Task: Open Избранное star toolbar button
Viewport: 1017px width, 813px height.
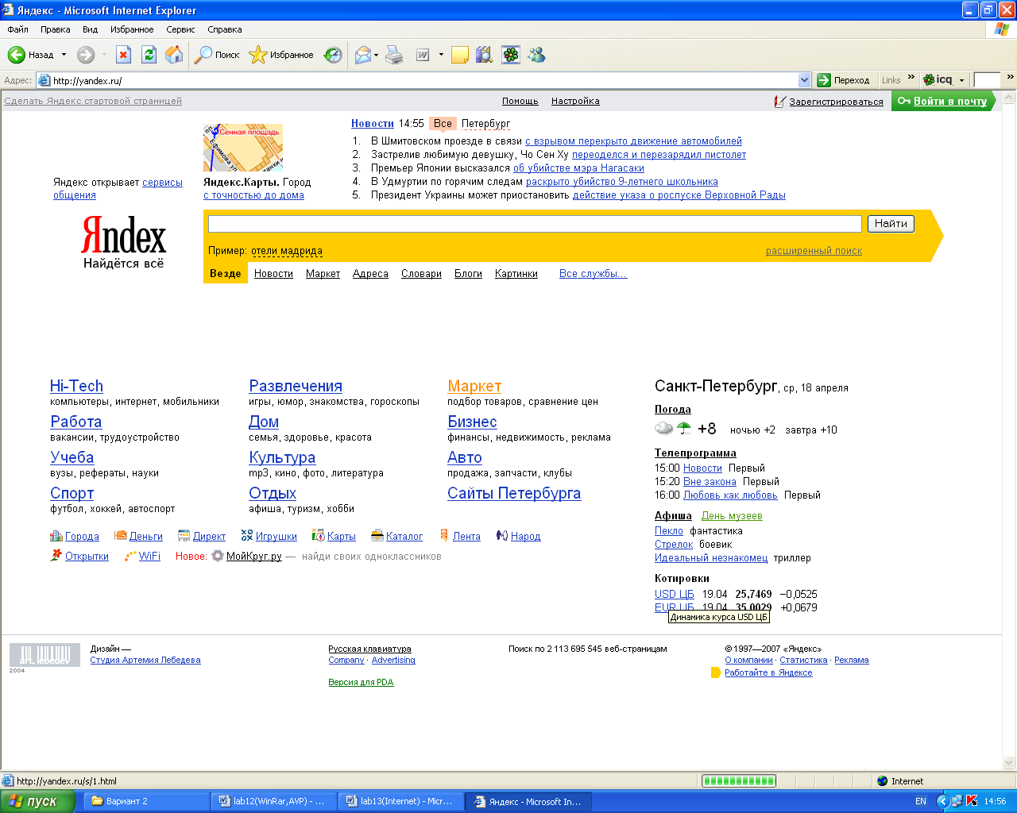Action: tap(281, 55)
